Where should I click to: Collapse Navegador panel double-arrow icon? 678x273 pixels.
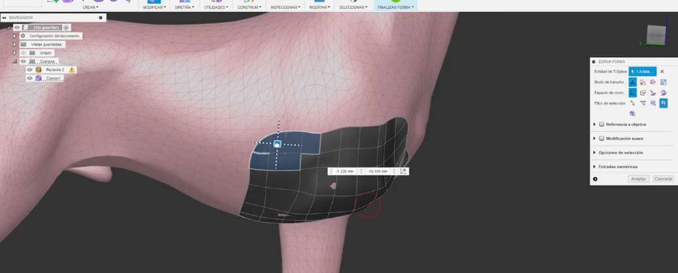point(4,18)
